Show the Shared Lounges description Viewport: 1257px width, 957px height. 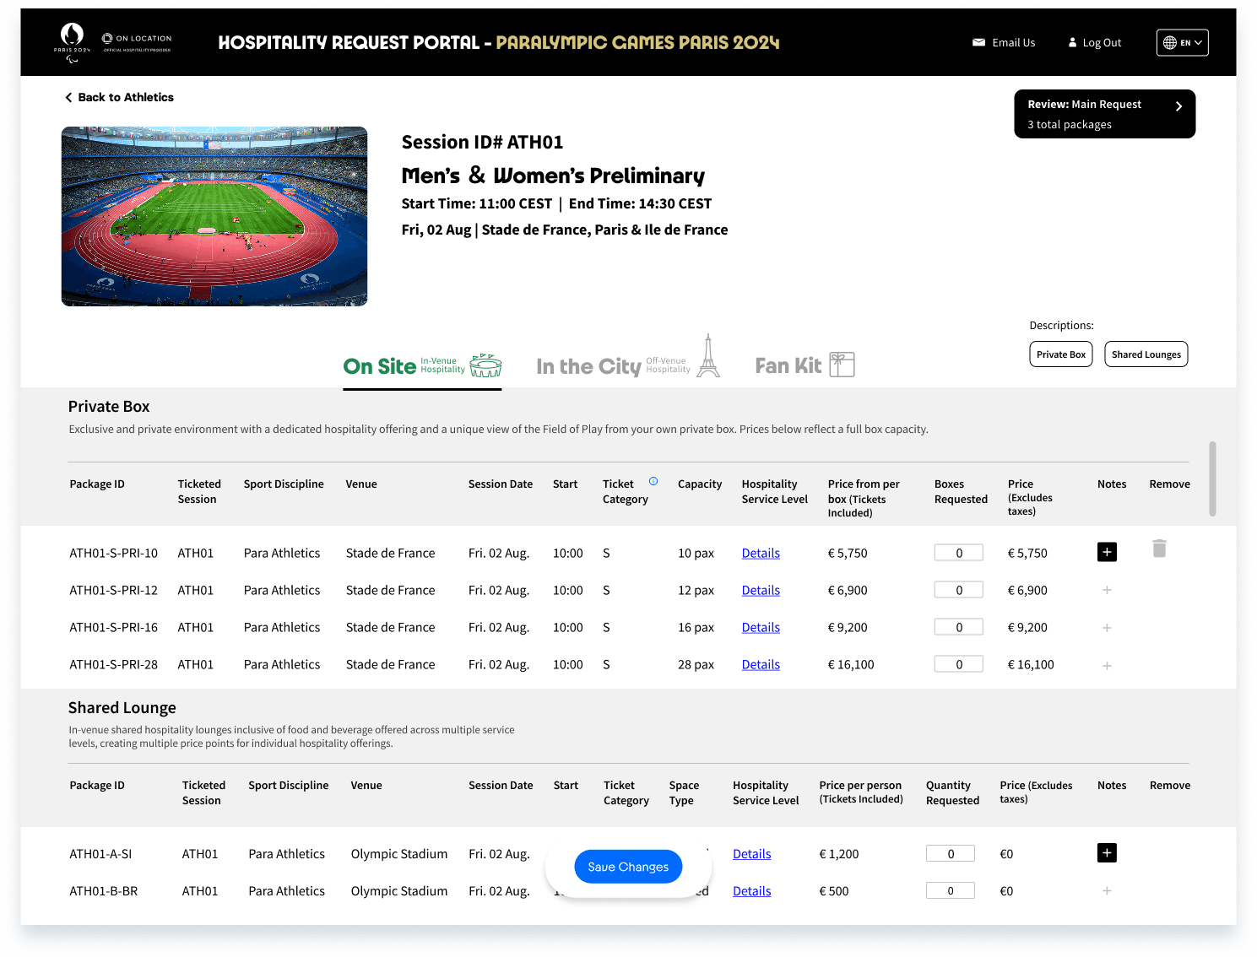click(x=1146, y=354)
